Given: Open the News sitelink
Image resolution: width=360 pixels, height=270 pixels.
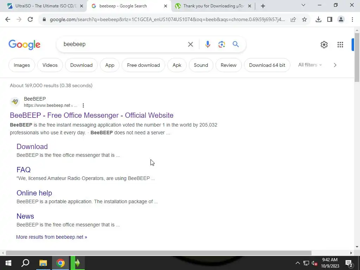Looking at the screenshot, I should [25, 216].
